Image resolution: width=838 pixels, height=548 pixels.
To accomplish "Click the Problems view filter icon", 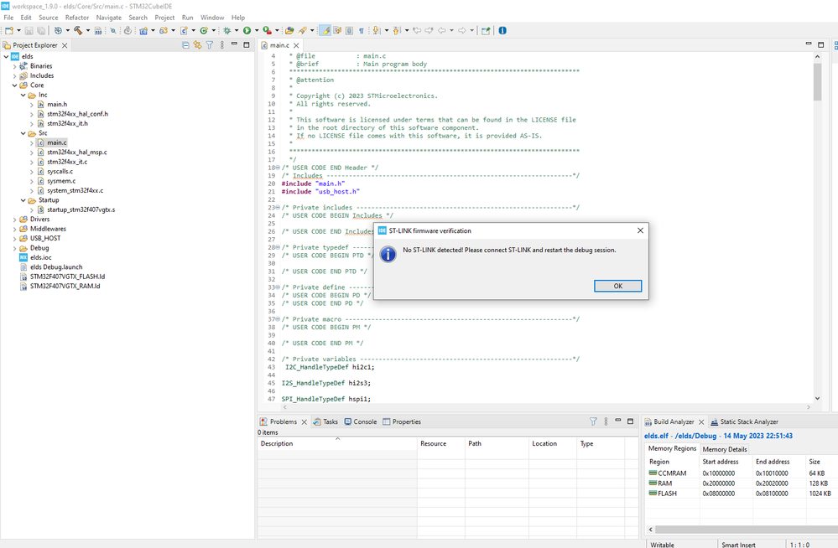I will click(x=593, y=422).
